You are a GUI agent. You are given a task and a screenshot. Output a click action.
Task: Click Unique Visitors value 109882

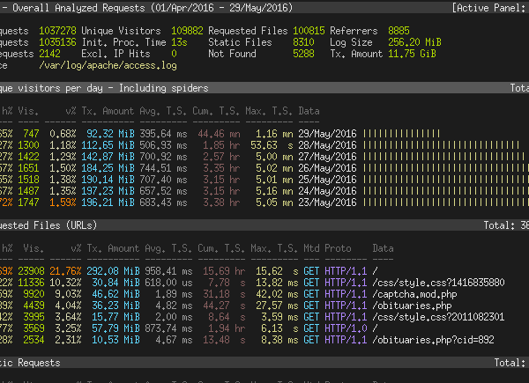[x=187, y=31]
